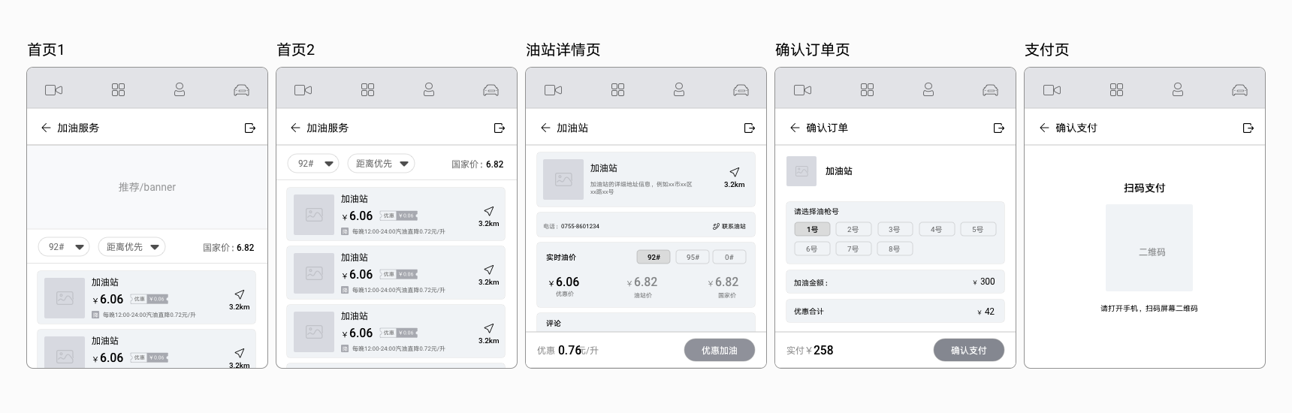
Task: Tap the exit icon in 油站详情页 header
Action: pos(750,128)
